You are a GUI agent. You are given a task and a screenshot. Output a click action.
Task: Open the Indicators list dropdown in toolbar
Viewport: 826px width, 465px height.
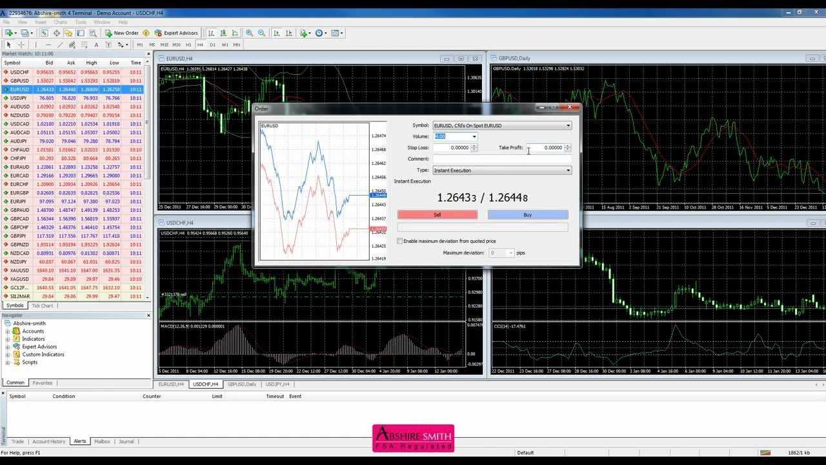305,33
